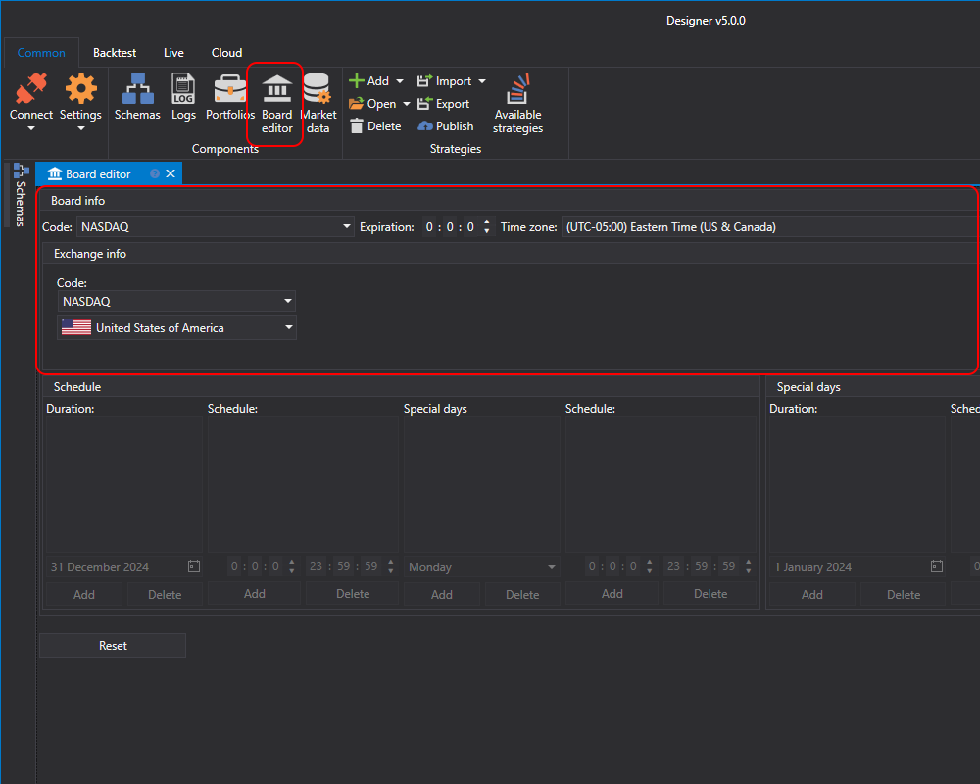Open Settings gear in ribbon
Image resolution: width=980 pixels, height=784 pixels.
click(x=81, y=88)
